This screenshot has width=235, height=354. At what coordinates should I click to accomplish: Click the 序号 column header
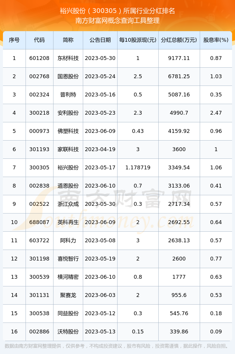click(x=14, y=40)
